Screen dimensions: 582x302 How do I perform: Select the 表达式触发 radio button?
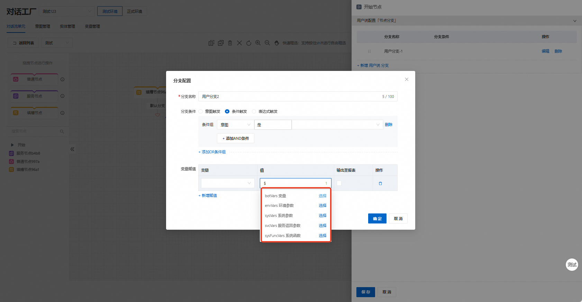254,111
